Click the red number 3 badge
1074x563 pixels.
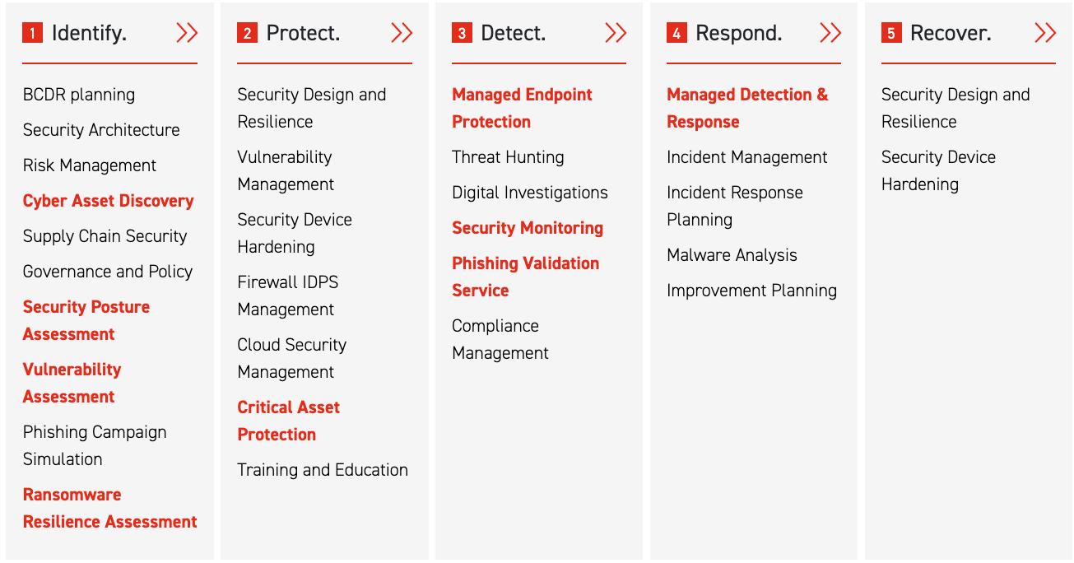(462, 34)
